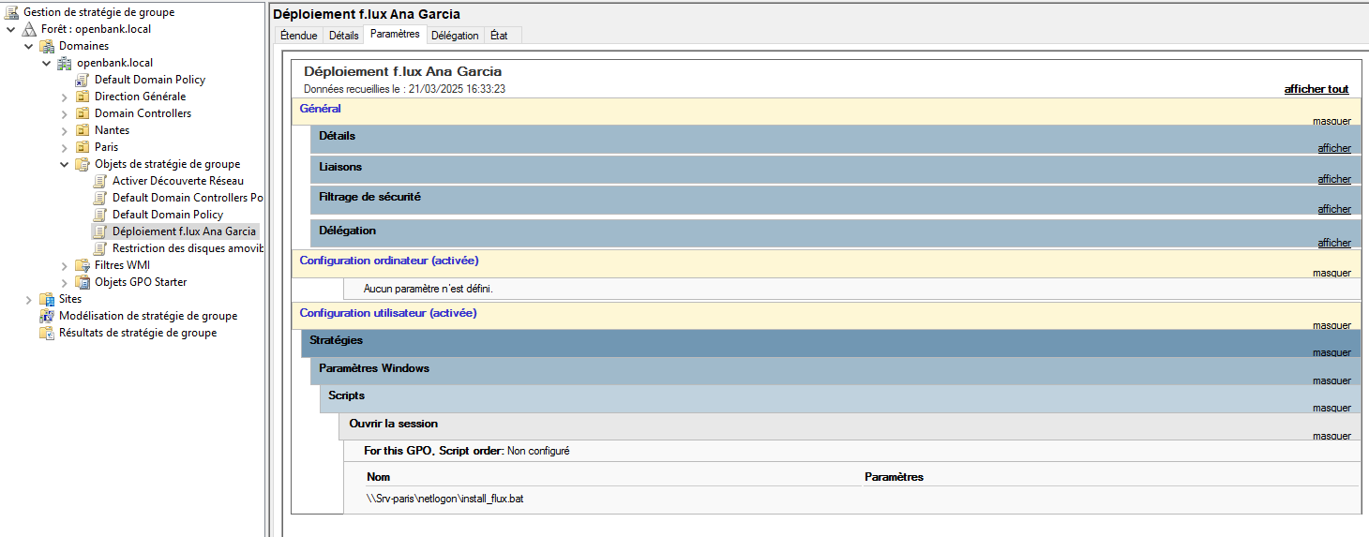
Task: Open the Délégation tab
Action: coord(455,36)
